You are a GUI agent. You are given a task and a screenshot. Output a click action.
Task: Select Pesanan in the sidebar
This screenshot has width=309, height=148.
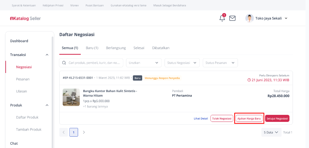coord(23,79)
